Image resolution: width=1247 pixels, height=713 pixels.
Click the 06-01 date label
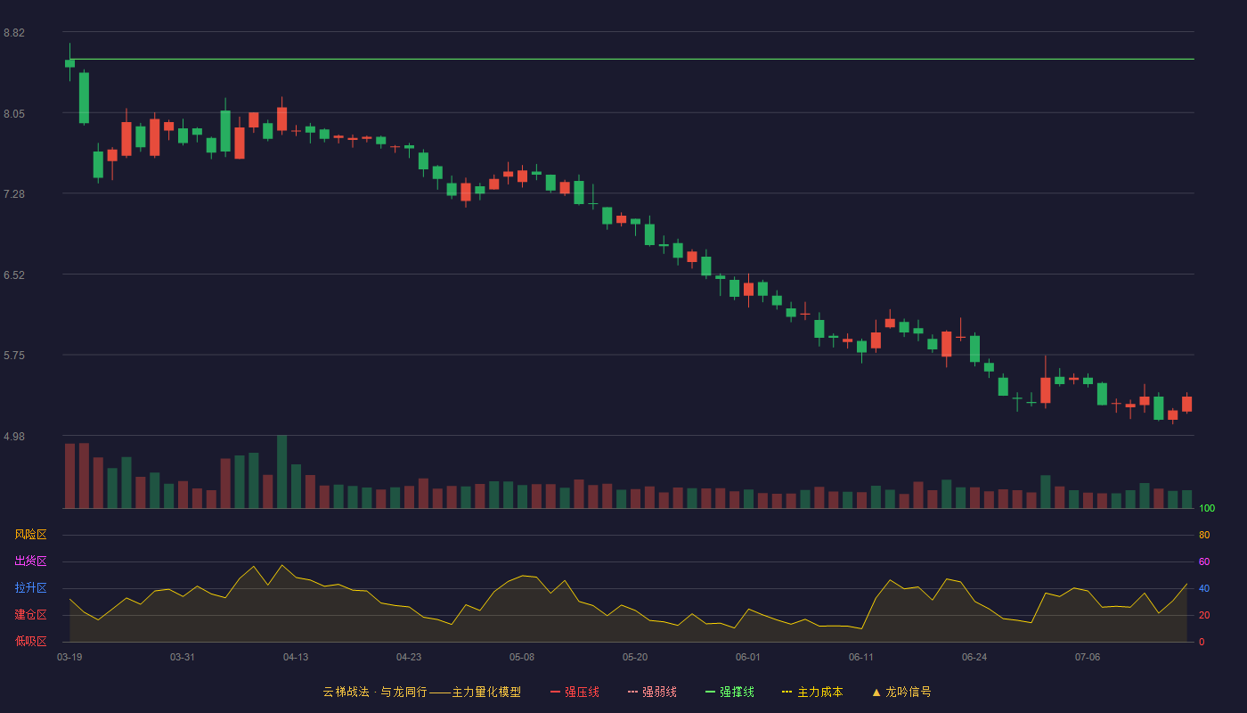(748, 657)
